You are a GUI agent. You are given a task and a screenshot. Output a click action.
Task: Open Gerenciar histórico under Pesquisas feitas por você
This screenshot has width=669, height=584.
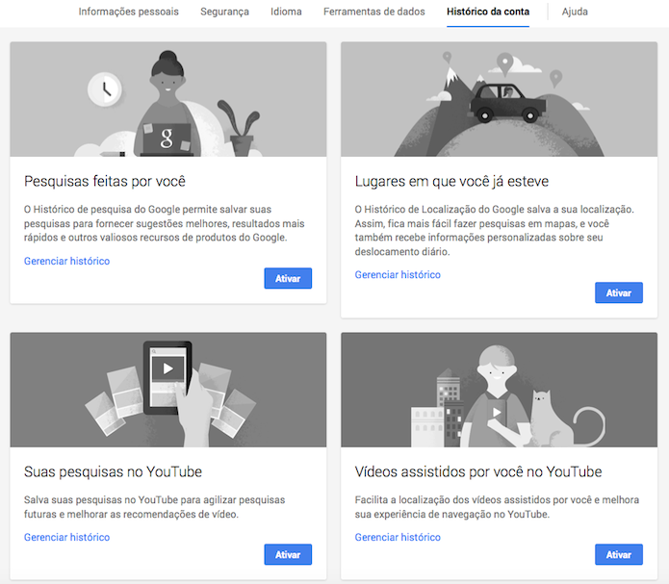(x=67, y=261)
